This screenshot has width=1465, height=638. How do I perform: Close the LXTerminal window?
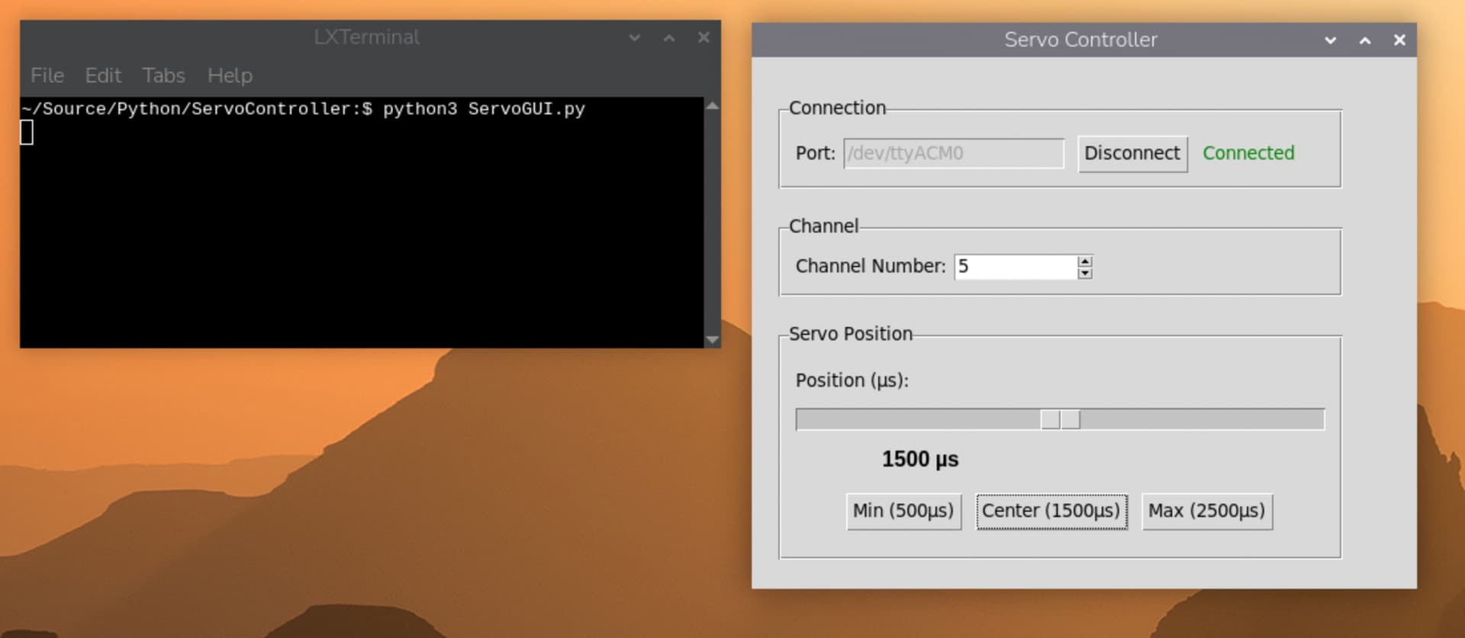click(704, 37)
